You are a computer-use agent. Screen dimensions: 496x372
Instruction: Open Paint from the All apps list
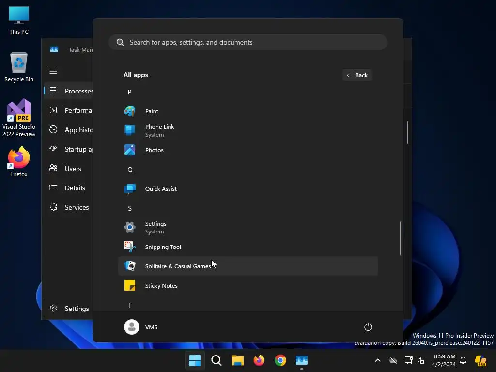tap(248, 111)
